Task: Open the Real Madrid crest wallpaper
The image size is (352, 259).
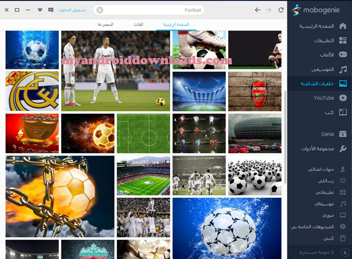Action: coord(32,91)
